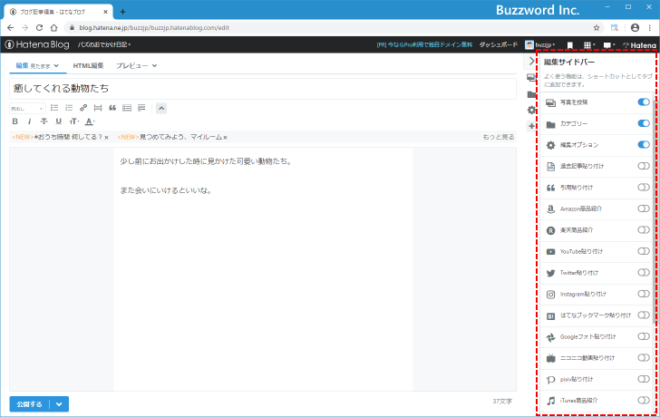The width and height of the screenshot is (660, 417).
Task: Open the text color picker
Action: (x=90, y=121)
